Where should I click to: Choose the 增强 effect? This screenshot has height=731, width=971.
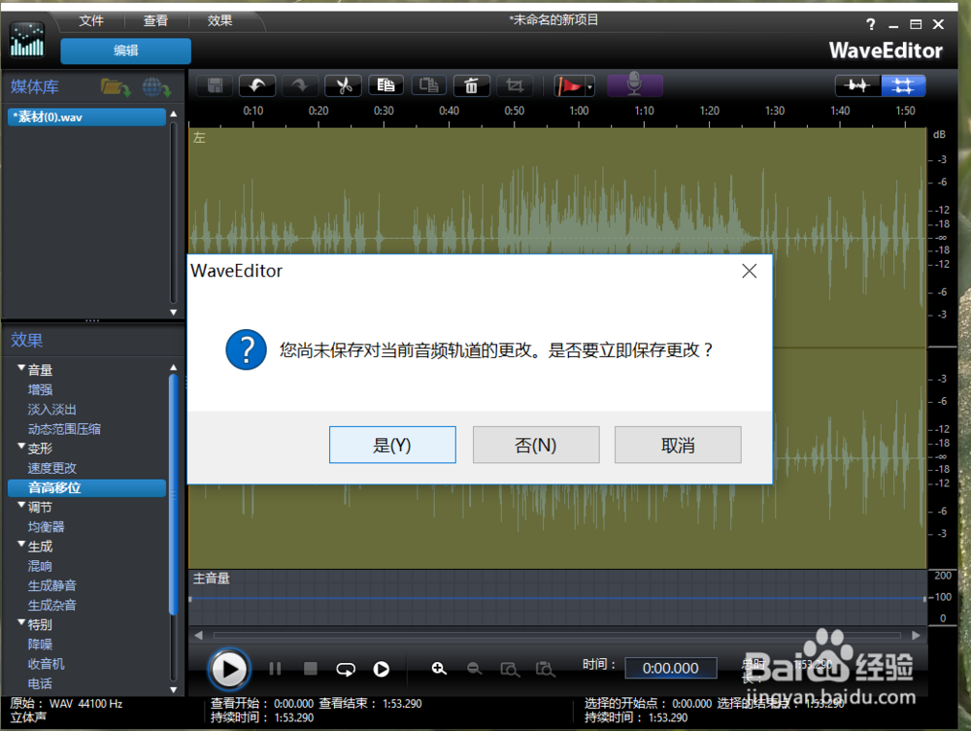tap(40, 390)
